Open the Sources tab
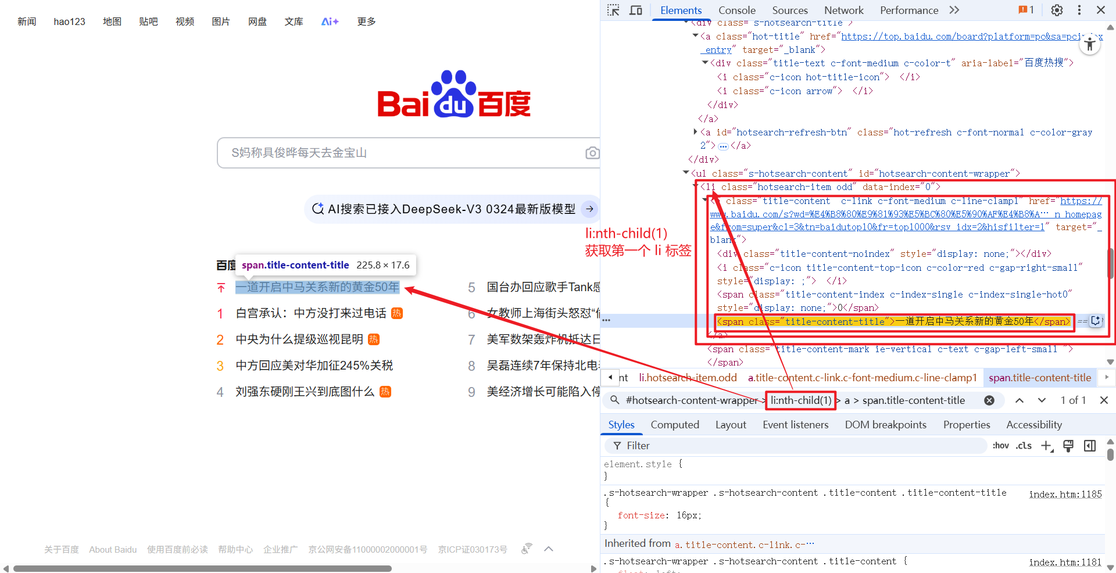1116x573 pixels. point(789,10)
